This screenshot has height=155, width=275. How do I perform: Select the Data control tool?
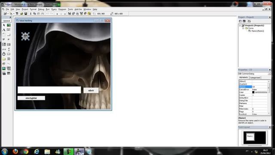[x=9, y=68]
